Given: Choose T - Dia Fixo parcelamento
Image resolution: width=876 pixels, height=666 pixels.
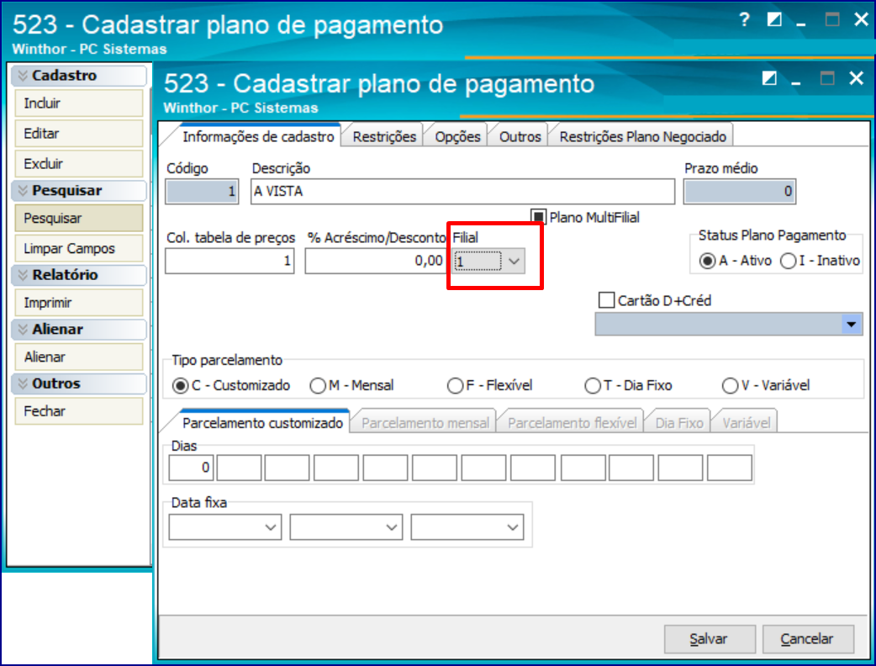Looking at the screenshot, I should pyautogui.click(x=592, y=385).
